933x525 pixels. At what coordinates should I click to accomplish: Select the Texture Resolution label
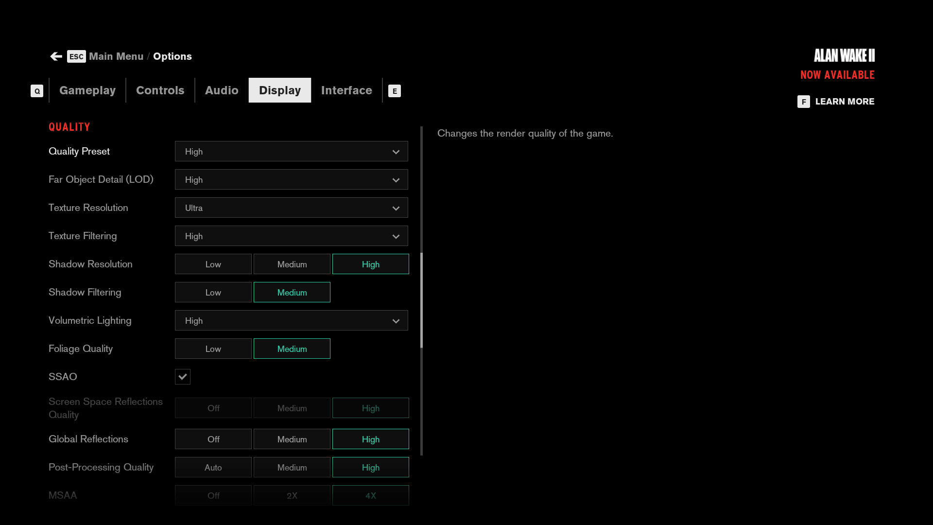pyautogui.click(x=88, y=208)
